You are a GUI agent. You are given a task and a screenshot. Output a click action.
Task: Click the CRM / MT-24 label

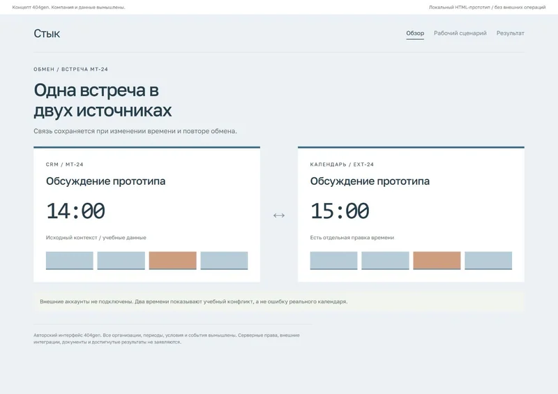[64, 165]
